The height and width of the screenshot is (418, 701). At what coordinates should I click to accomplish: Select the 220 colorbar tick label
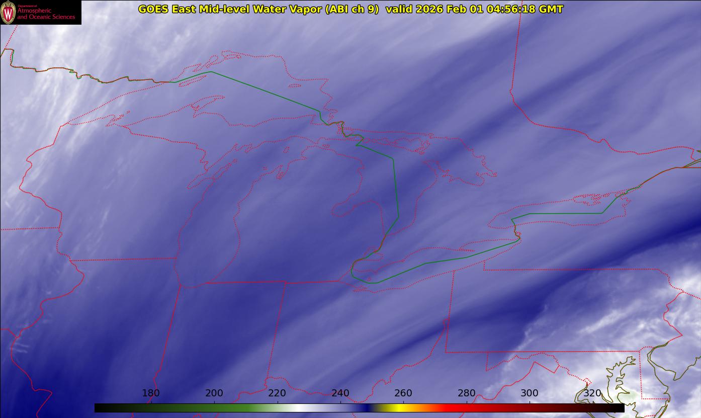277,393
